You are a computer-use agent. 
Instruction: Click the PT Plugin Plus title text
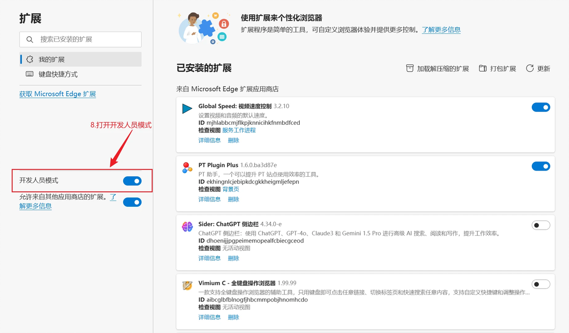coord(218,165)
